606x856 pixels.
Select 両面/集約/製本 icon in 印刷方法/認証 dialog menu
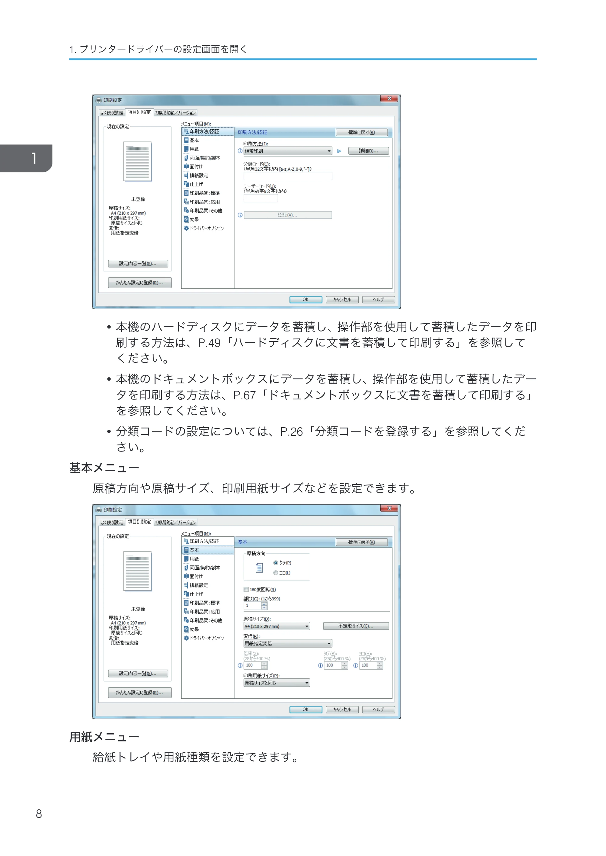(x=186, y=158)
